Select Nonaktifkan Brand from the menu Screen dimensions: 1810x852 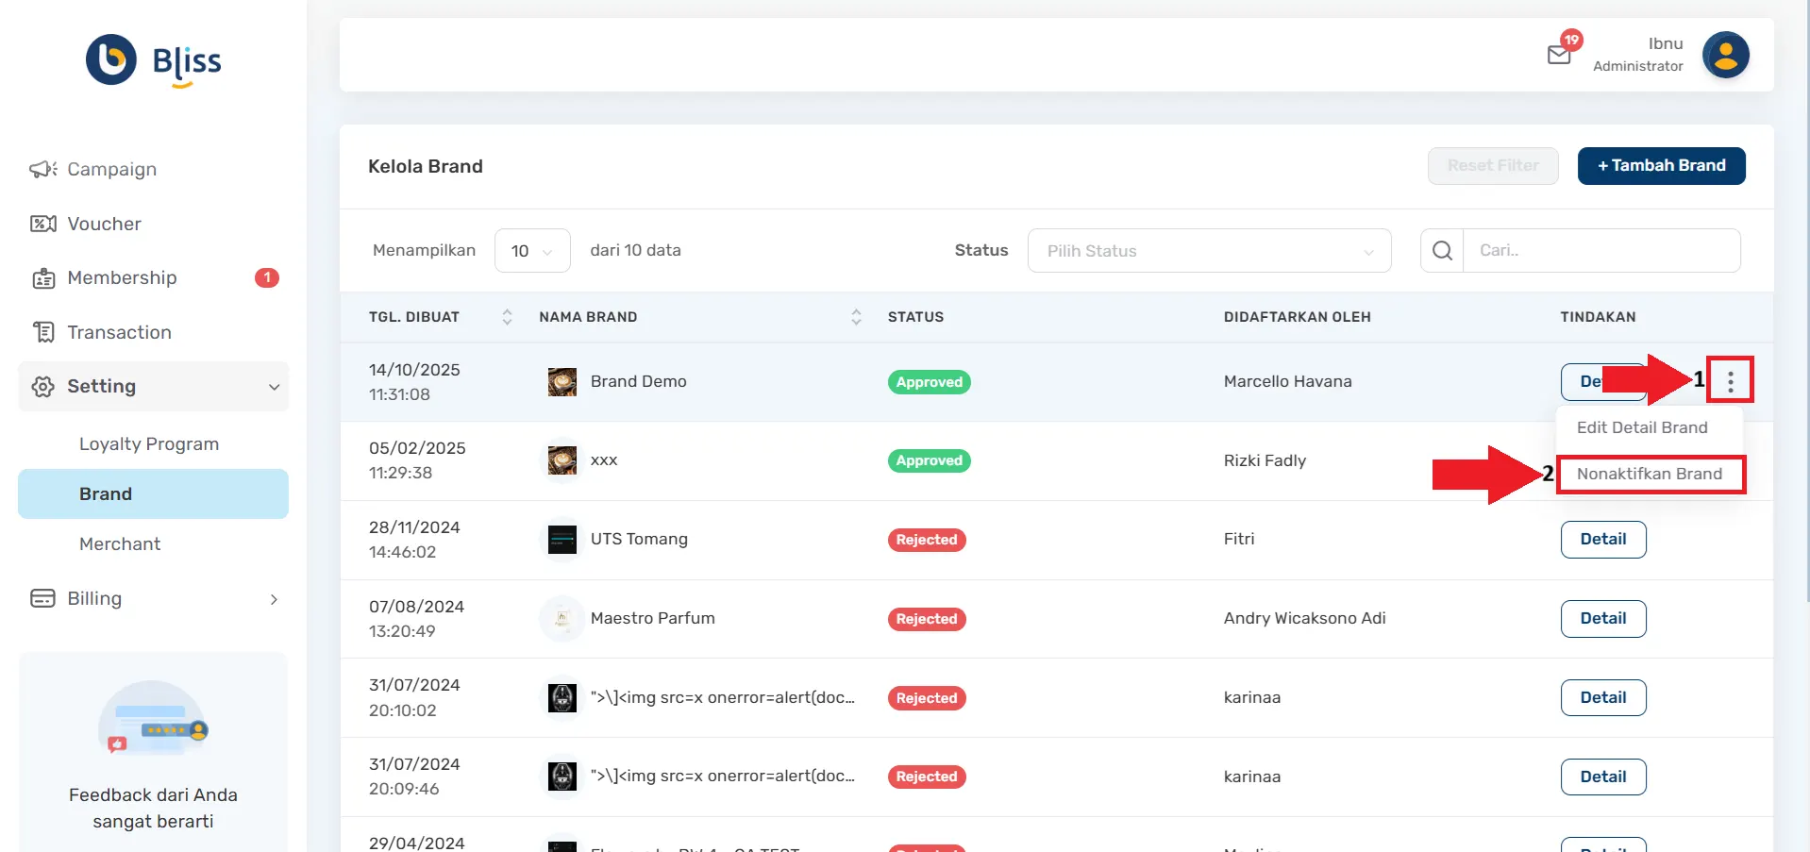1649,474
